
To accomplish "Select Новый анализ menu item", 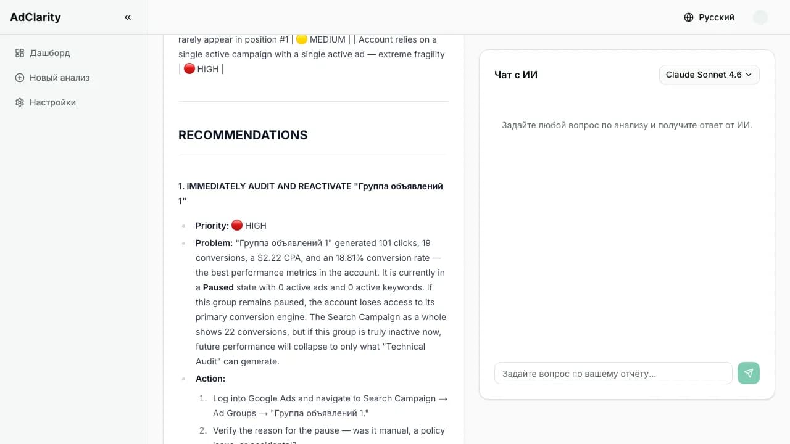I will pos(60,78).
